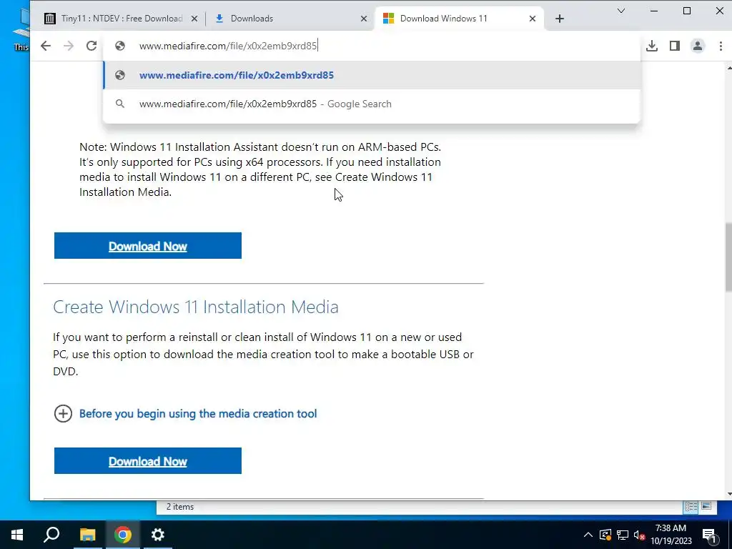Switch File Explorer to large icons view
Viewport: 732px width, 549px height.
click(706, 507)
